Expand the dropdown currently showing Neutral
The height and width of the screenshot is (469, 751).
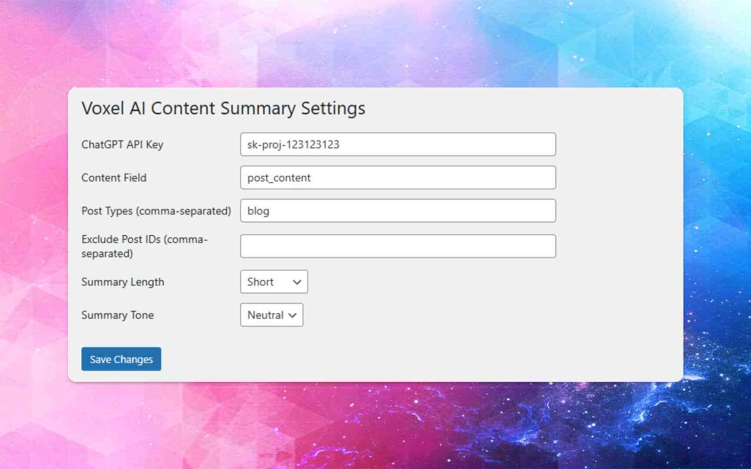click(x=271, y=315)
